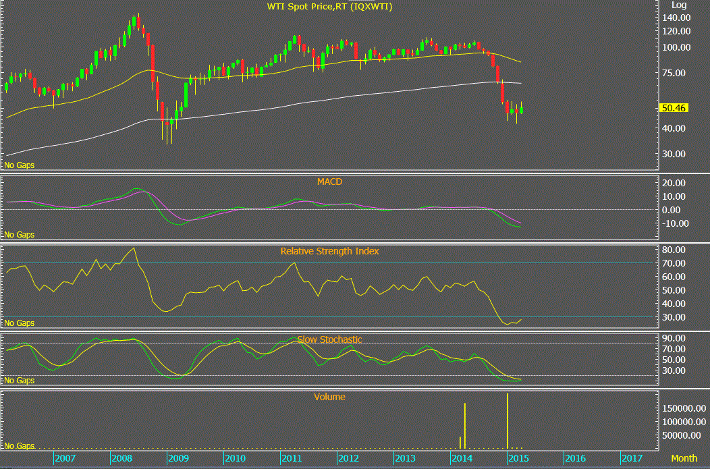Click the yellow 50.46 price tag
710x469 pixels.
674,108
